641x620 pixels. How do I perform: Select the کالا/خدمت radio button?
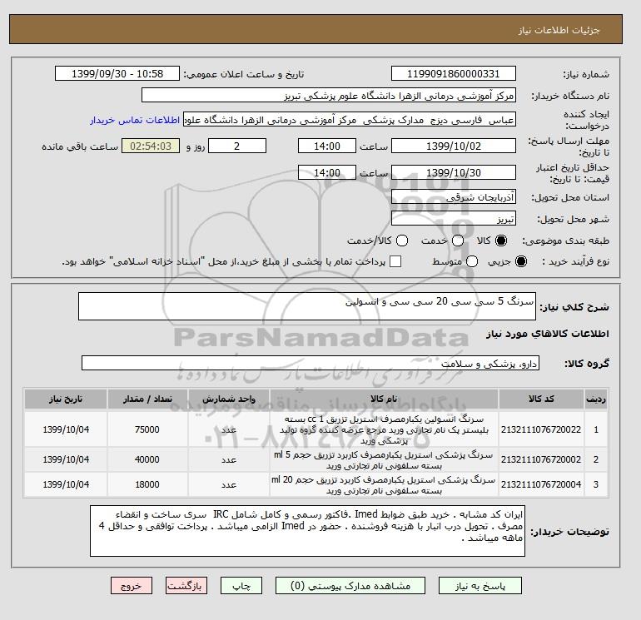coord(402,241)
